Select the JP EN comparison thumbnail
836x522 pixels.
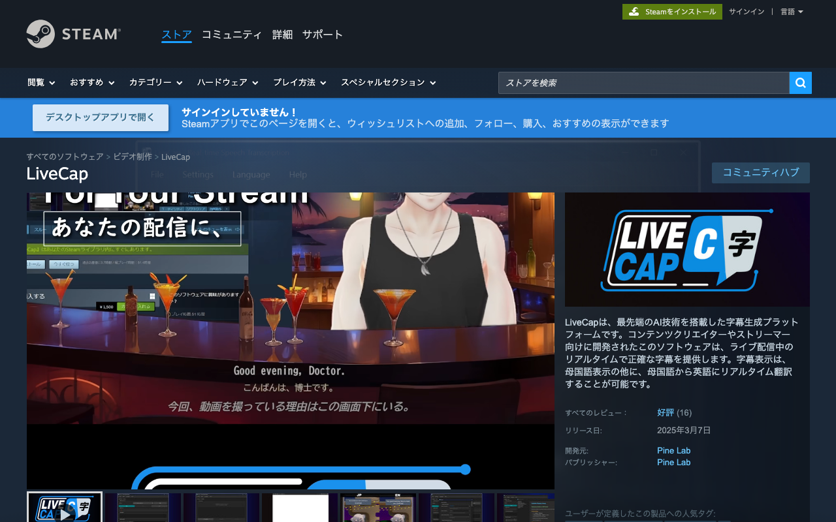[378, 508]
